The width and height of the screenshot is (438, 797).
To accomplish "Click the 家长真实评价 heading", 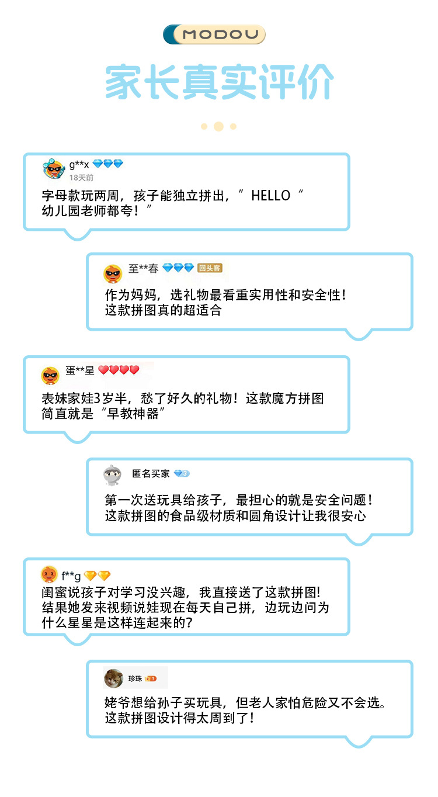I will click(x=219, y=82).
